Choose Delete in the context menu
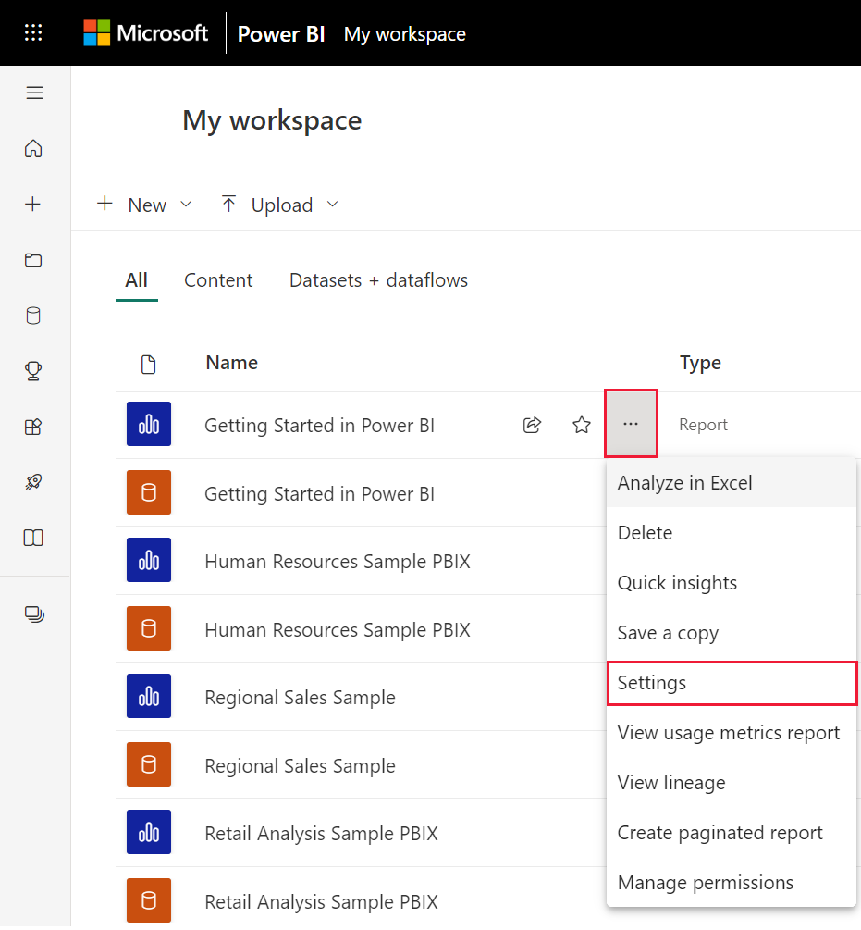 pos(732,533)
